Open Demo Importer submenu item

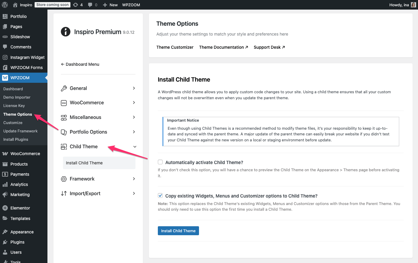[17, 97]
